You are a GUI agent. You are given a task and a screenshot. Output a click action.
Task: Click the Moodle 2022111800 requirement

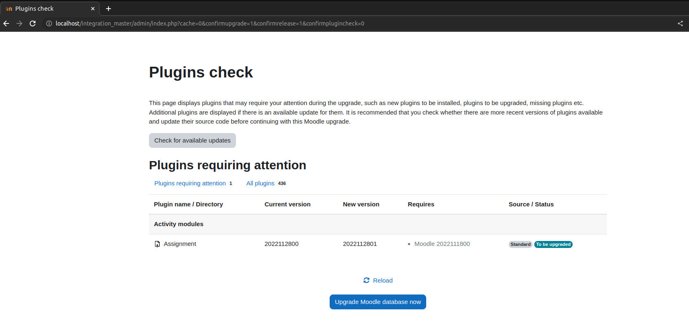pyautogui.click(x=442, y=244)
